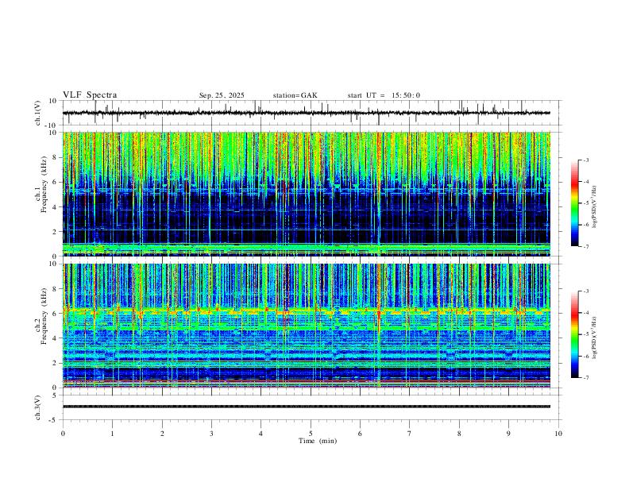This screenshot has width=629, height=486.
Task: Click the date "Sep. 25, 2025"
Action: point(222,95)
